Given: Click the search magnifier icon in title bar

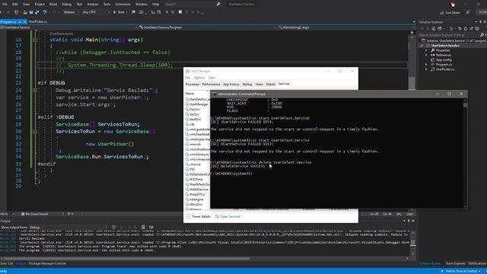Looking at the screenshot, I should (218, 5).
